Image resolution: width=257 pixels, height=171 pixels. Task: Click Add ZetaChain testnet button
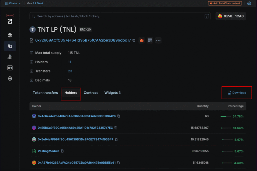pos(225,3)
